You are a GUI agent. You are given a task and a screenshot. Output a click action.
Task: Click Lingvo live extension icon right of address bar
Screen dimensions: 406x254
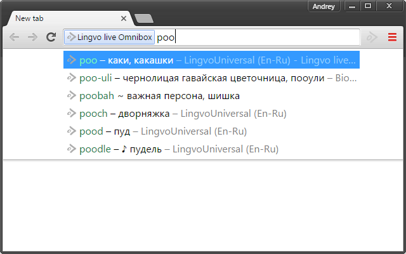pos(372,37)
